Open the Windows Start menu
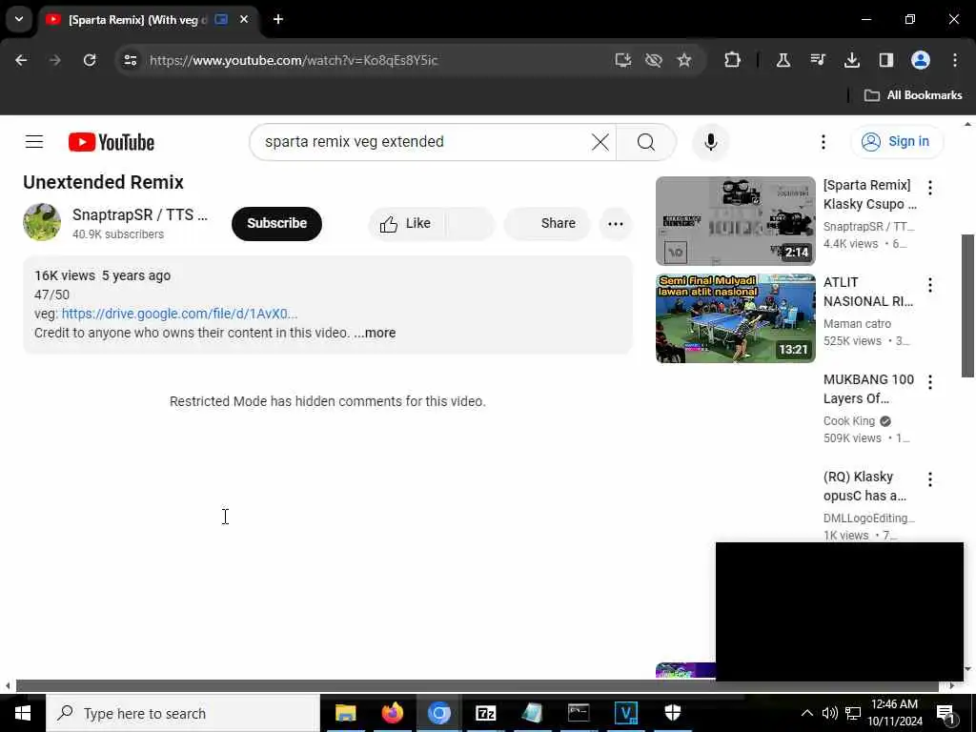The width and height of the screenshot is (976, 732). [23, 713]
